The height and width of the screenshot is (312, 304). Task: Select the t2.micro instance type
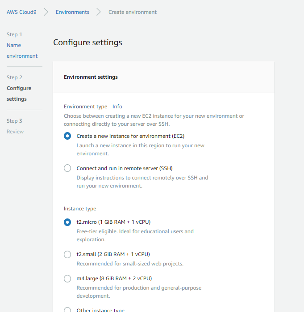point(67,222)
